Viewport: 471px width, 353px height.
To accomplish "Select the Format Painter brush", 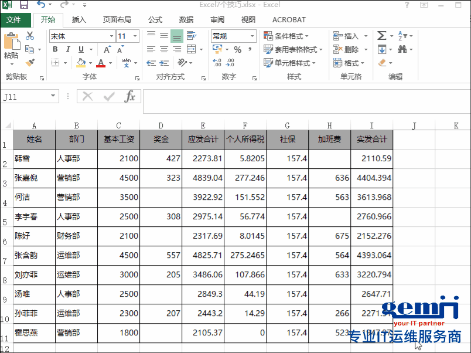I will tap(30, 62).
